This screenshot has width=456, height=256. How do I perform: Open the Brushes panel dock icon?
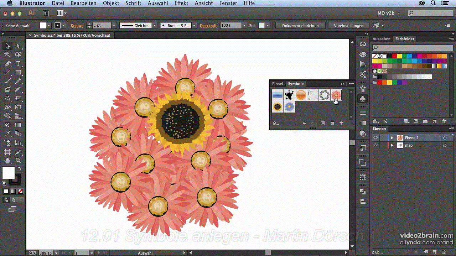coord(363,89)
